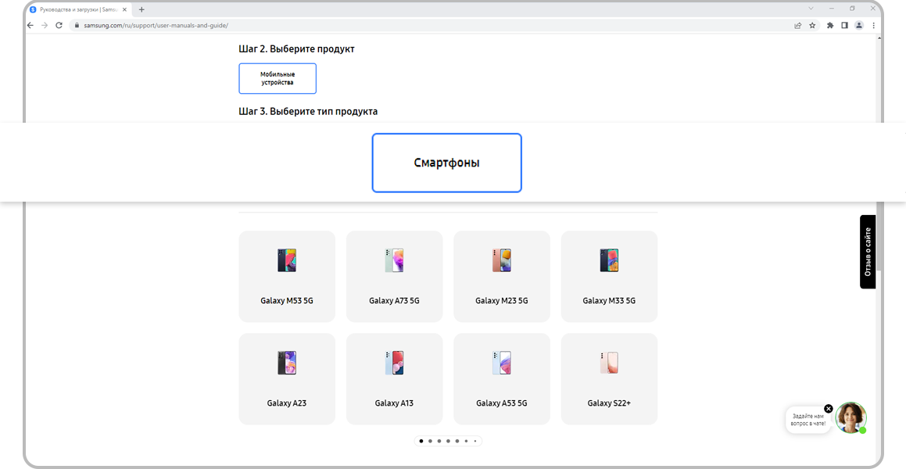
Task: Click the Galaxy A23 phone image
Action: click(287, 363)
